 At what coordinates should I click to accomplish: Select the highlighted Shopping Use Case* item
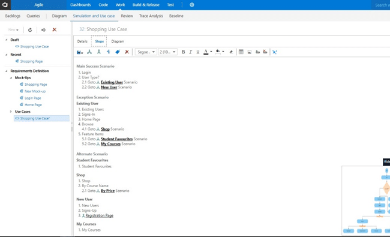[41, 118]
